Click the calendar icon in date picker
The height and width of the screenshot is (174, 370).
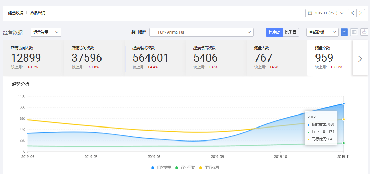point(310,13)
